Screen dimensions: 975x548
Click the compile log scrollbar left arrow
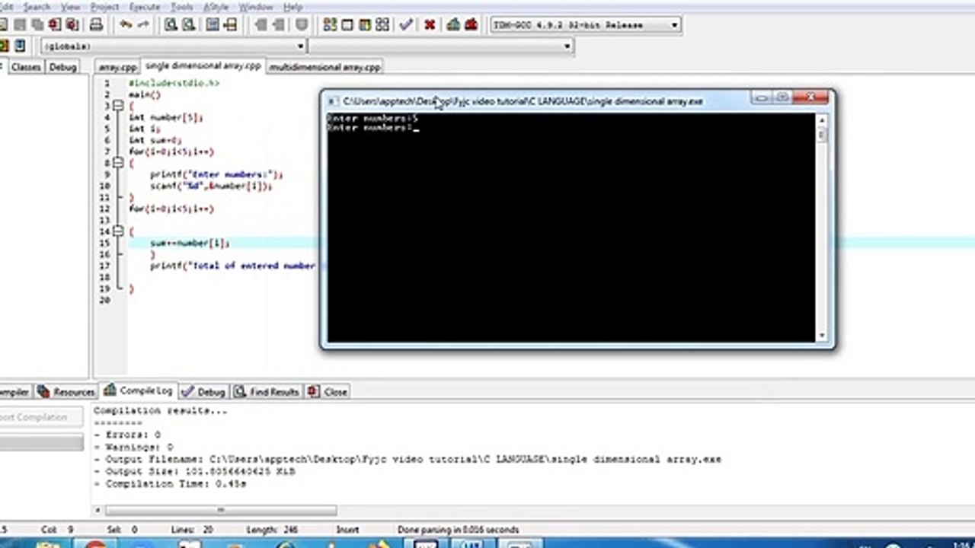pos(98,511)
